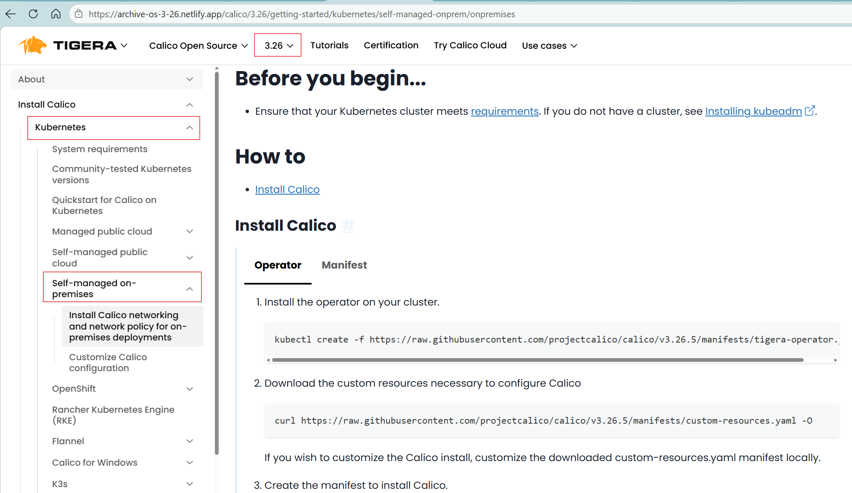Open Rancher Kubernetes Engine (RKE) sidebar item

pyautogui.click(x=113, y=415)
